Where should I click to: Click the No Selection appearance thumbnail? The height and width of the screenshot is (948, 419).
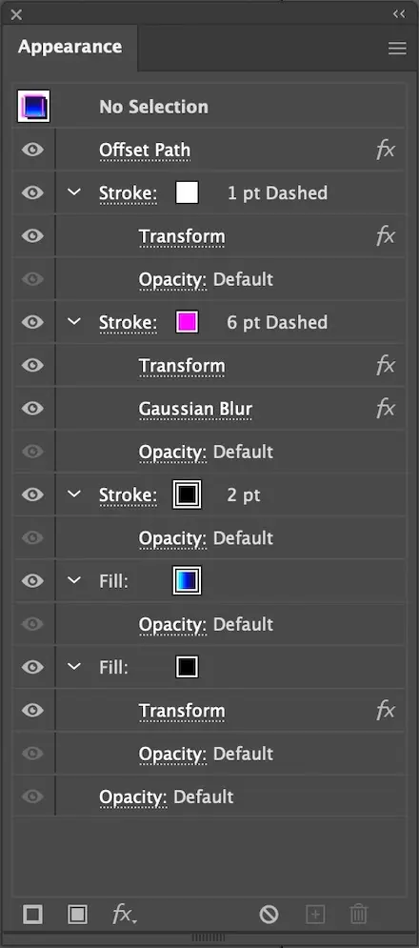[x=34, y=107]
